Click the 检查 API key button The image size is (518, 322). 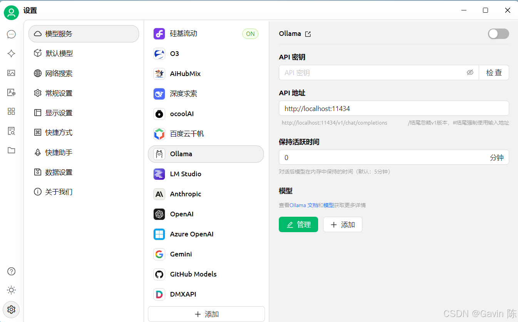click(494, 72)
